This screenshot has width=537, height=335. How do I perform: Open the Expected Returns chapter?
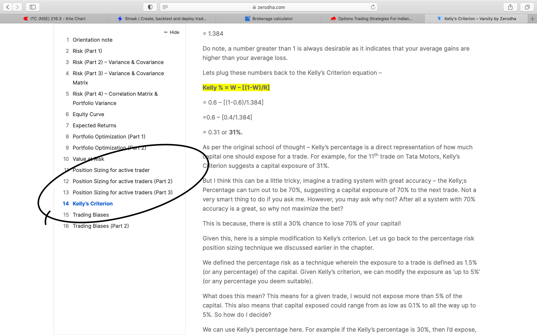94,125
